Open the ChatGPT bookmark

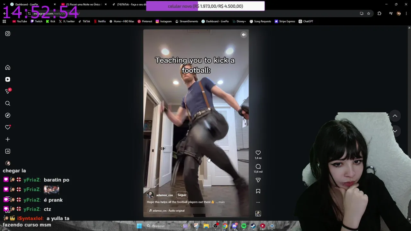pyautogui.click(x=306, y=21)
